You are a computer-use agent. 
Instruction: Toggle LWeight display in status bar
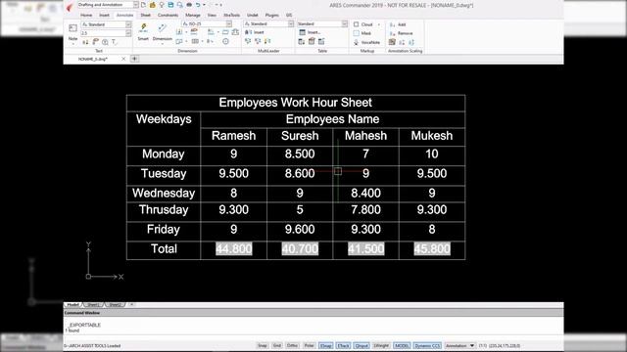[381, 345]
